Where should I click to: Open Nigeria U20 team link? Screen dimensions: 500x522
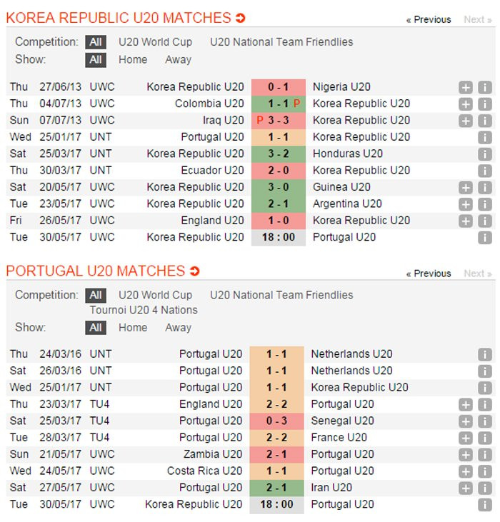point(341,87)
